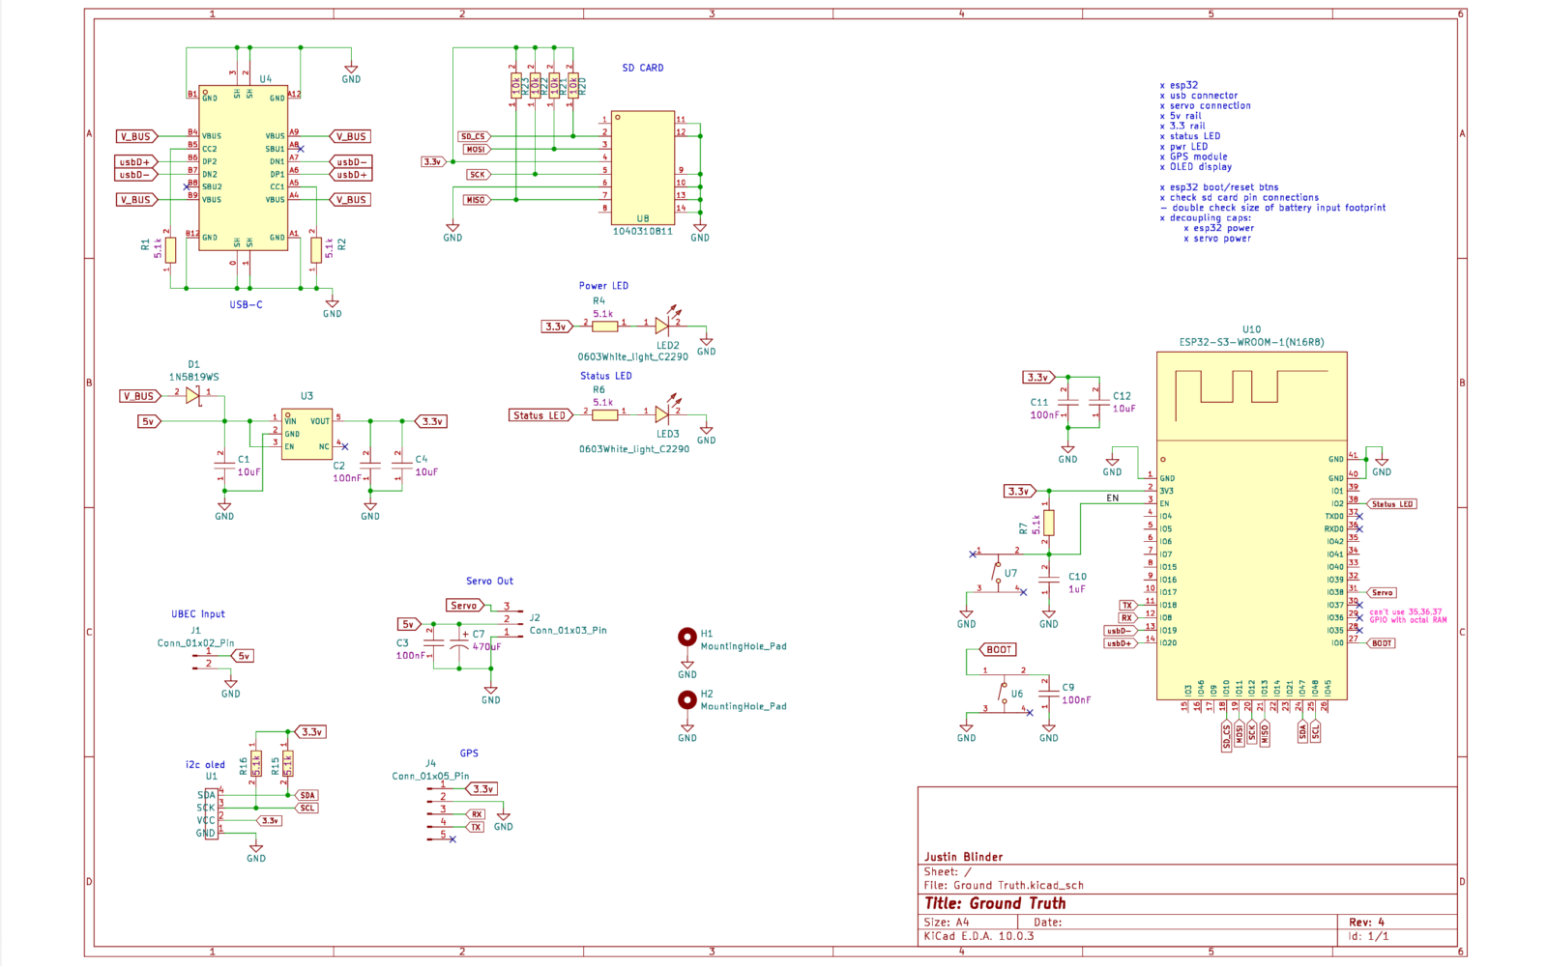The height and width of the screenshot is (966, 1547).
Task: Select resistor R7 on the EN line
Action: [x=1048, y=523]
